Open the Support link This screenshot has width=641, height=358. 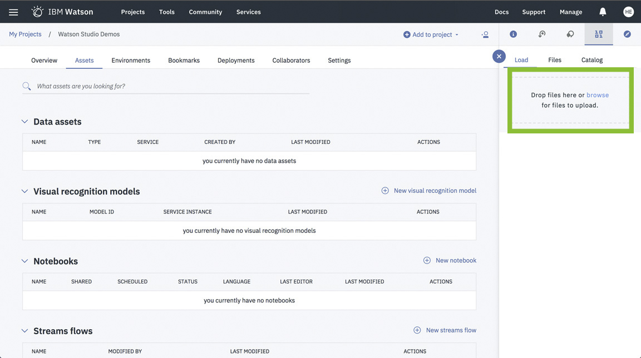point(534,12)
